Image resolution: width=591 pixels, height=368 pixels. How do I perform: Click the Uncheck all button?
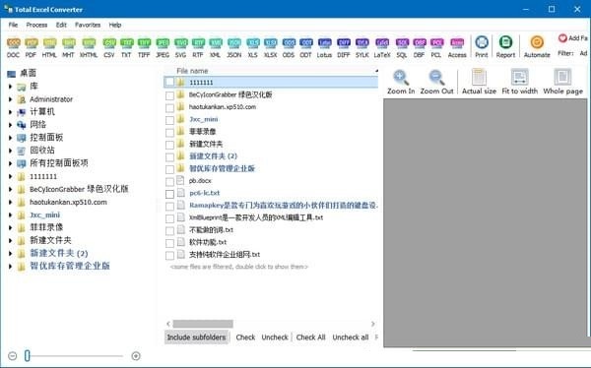350,337
